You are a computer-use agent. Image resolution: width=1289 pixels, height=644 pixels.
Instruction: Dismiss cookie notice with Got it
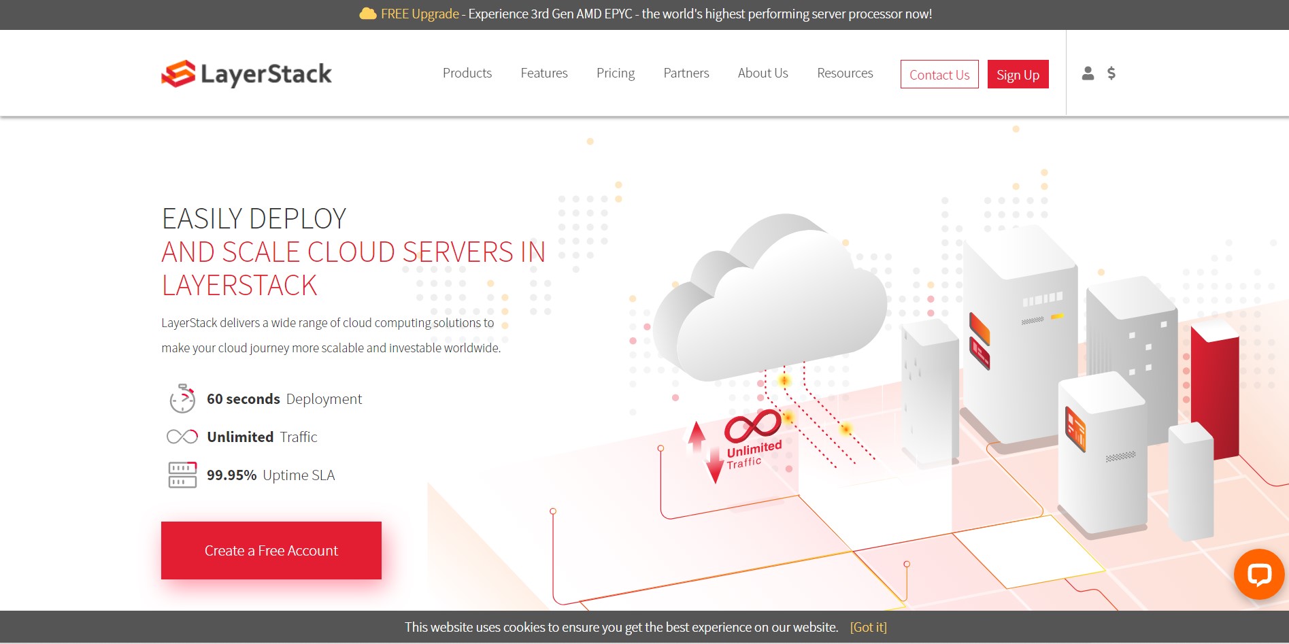click(x=869, y=627)
